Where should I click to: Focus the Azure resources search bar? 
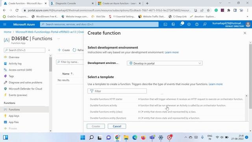tap(99, 24)
